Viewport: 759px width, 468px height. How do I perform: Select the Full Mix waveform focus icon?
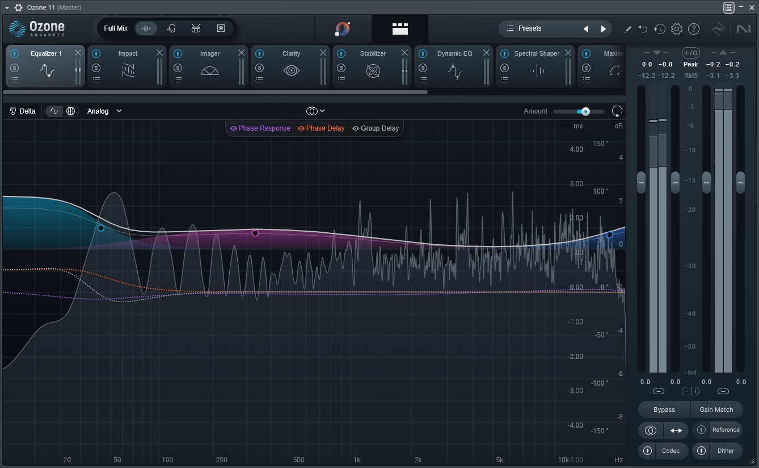146,28
